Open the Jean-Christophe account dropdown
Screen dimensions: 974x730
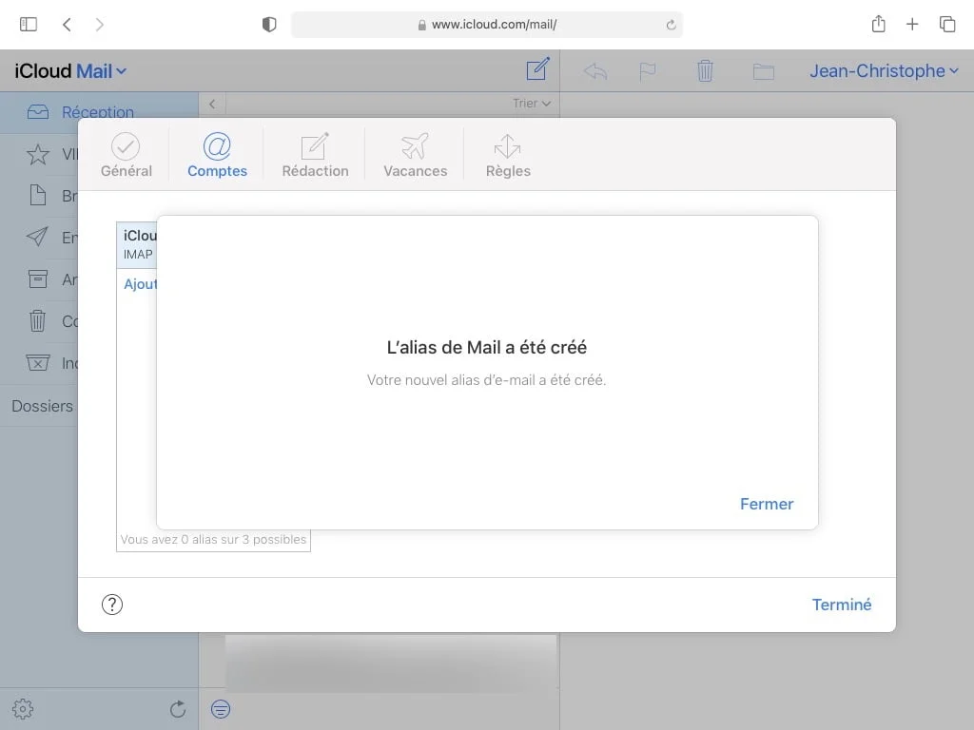pos(884,69)
